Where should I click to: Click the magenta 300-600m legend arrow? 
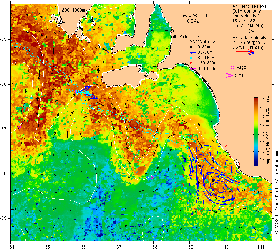click(193, 69)
